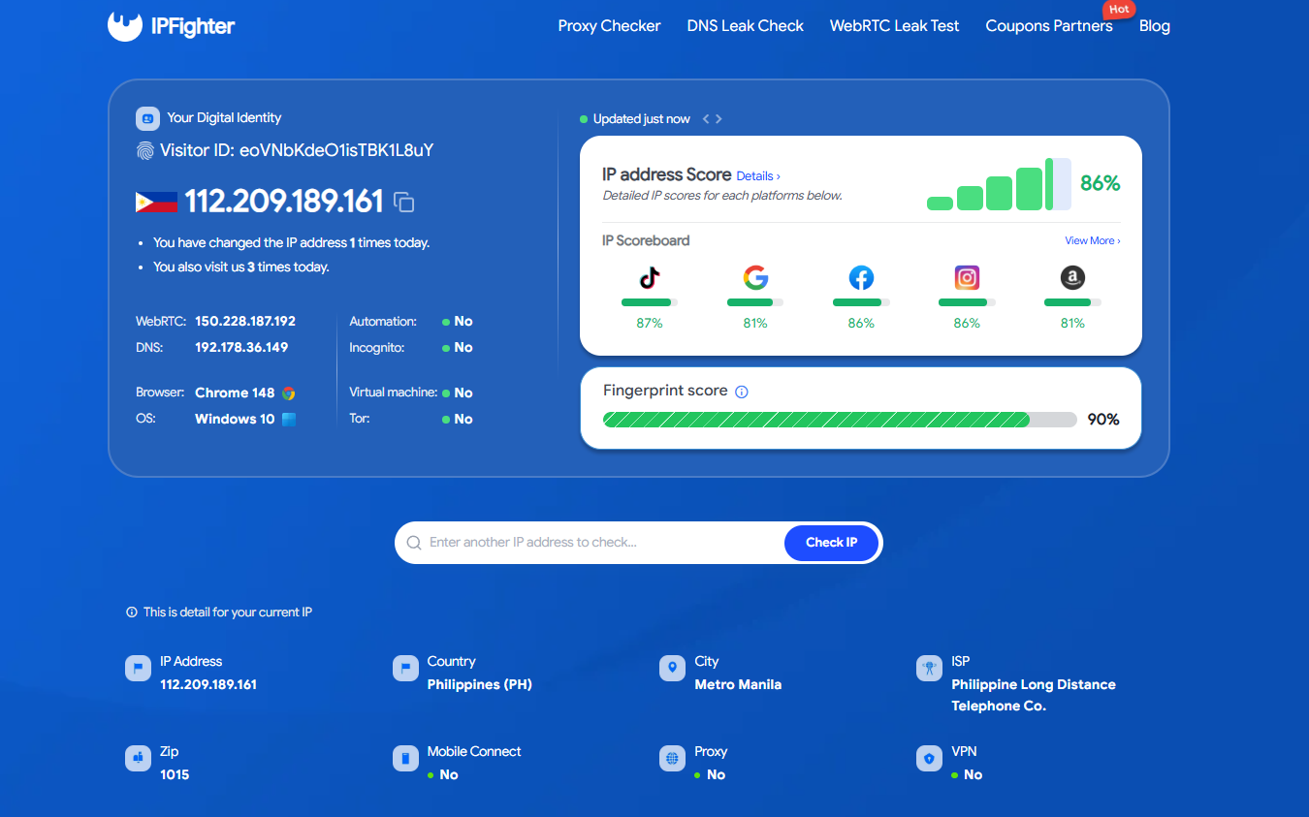The image size is (1309, 817).
Task: Click the Amazon 81% score bar
Action: click(x=1072, y=302)
